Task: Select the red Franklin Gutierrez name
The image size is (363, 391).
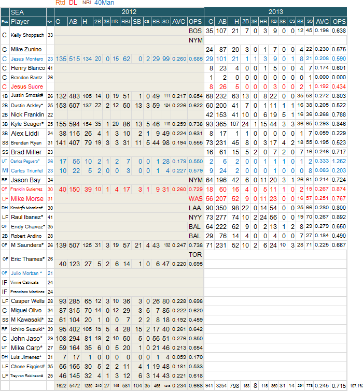Action: coord(26,189)
